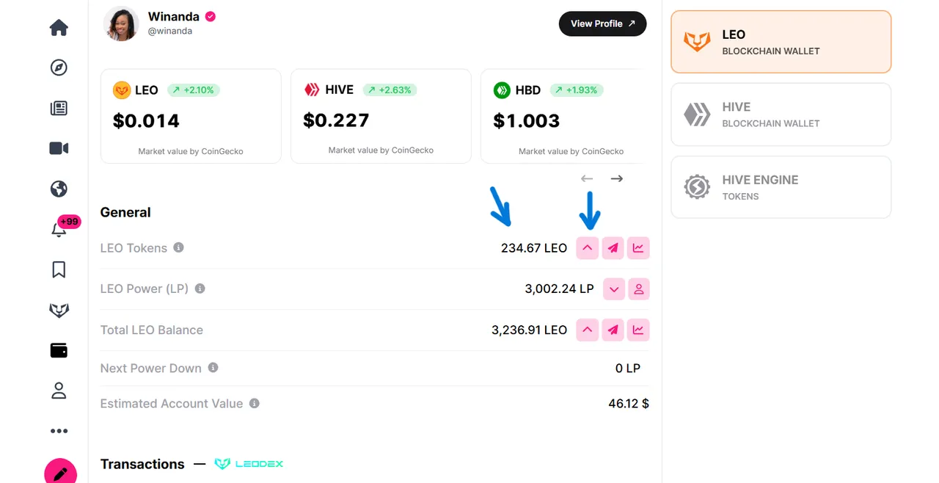This screenshot has width=939, height=483.
Task: Click send icon on LEO Tokens row
Action: pyautogui.click(x=613, y=248)
